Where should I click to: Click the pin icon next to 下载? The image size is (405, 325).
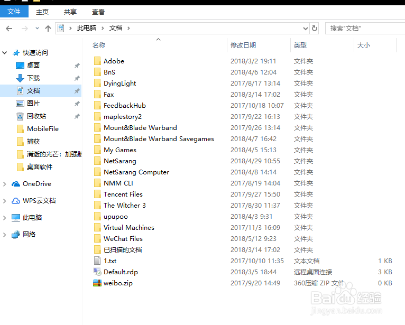[77, 78]
